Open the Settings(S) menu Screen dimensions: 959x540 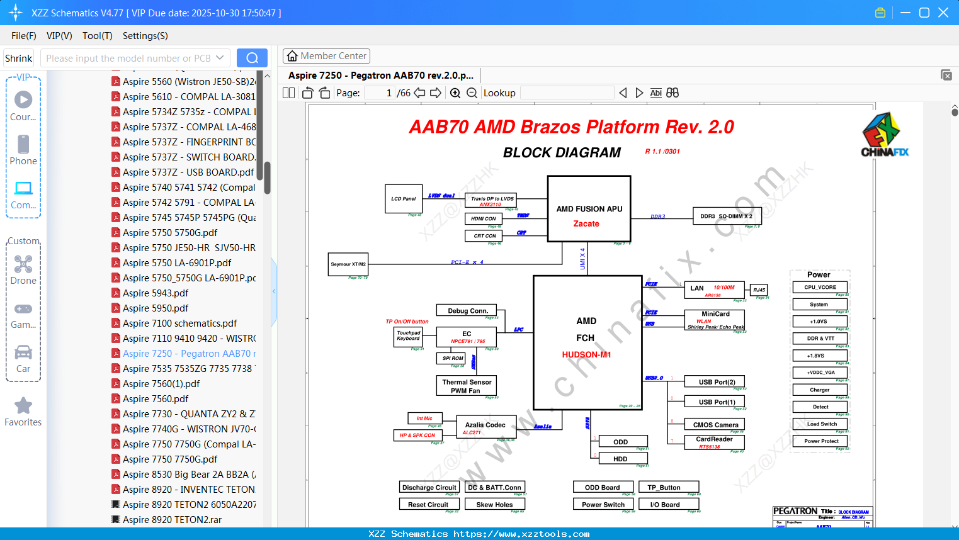(x=145, y=36)
